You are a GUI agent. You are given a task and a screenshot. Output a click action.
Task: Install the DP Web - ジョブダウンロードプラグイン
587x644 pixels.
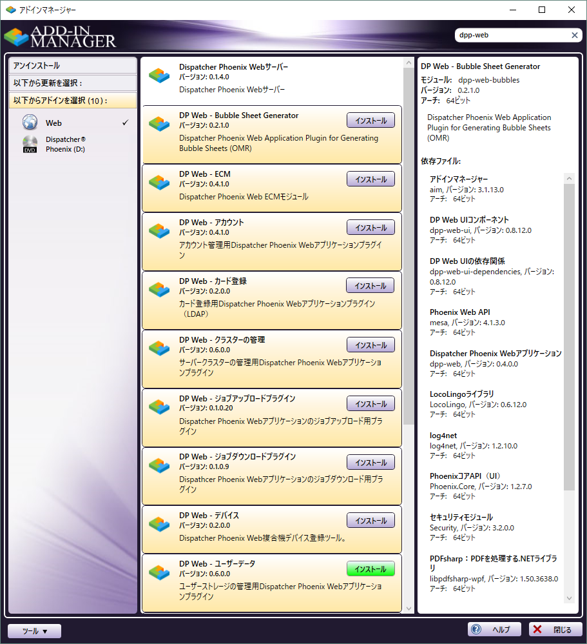click(x=371, y=463)
